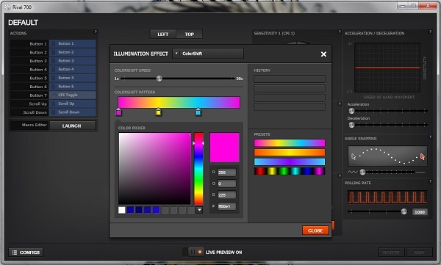Image resolution: width=441 pixels, height=265 pixels.
Task: Open Button 2 action assignment
Action: [73, 52]
